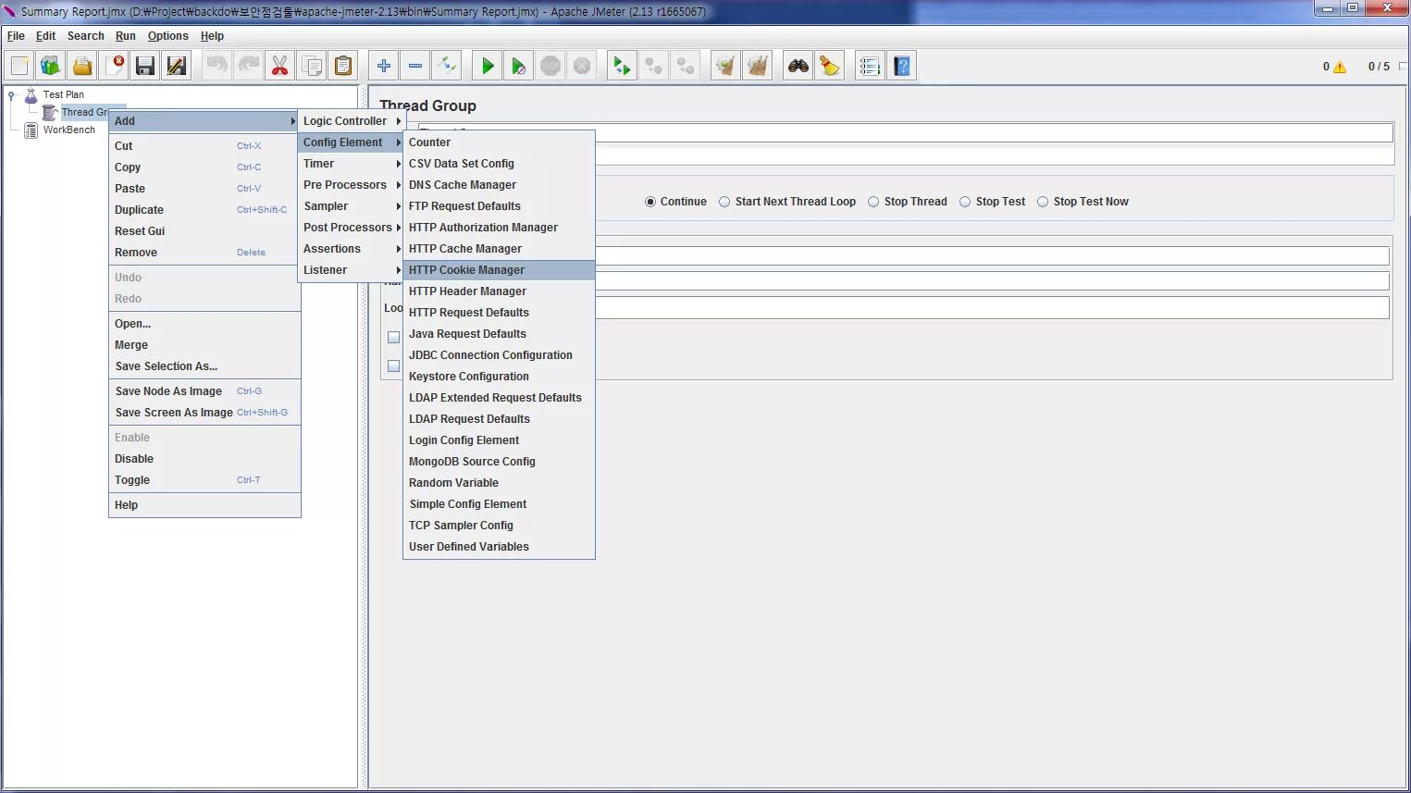Click the Start no pauses icon
The width and height of the screenshot is (1411, 793).
519,66
